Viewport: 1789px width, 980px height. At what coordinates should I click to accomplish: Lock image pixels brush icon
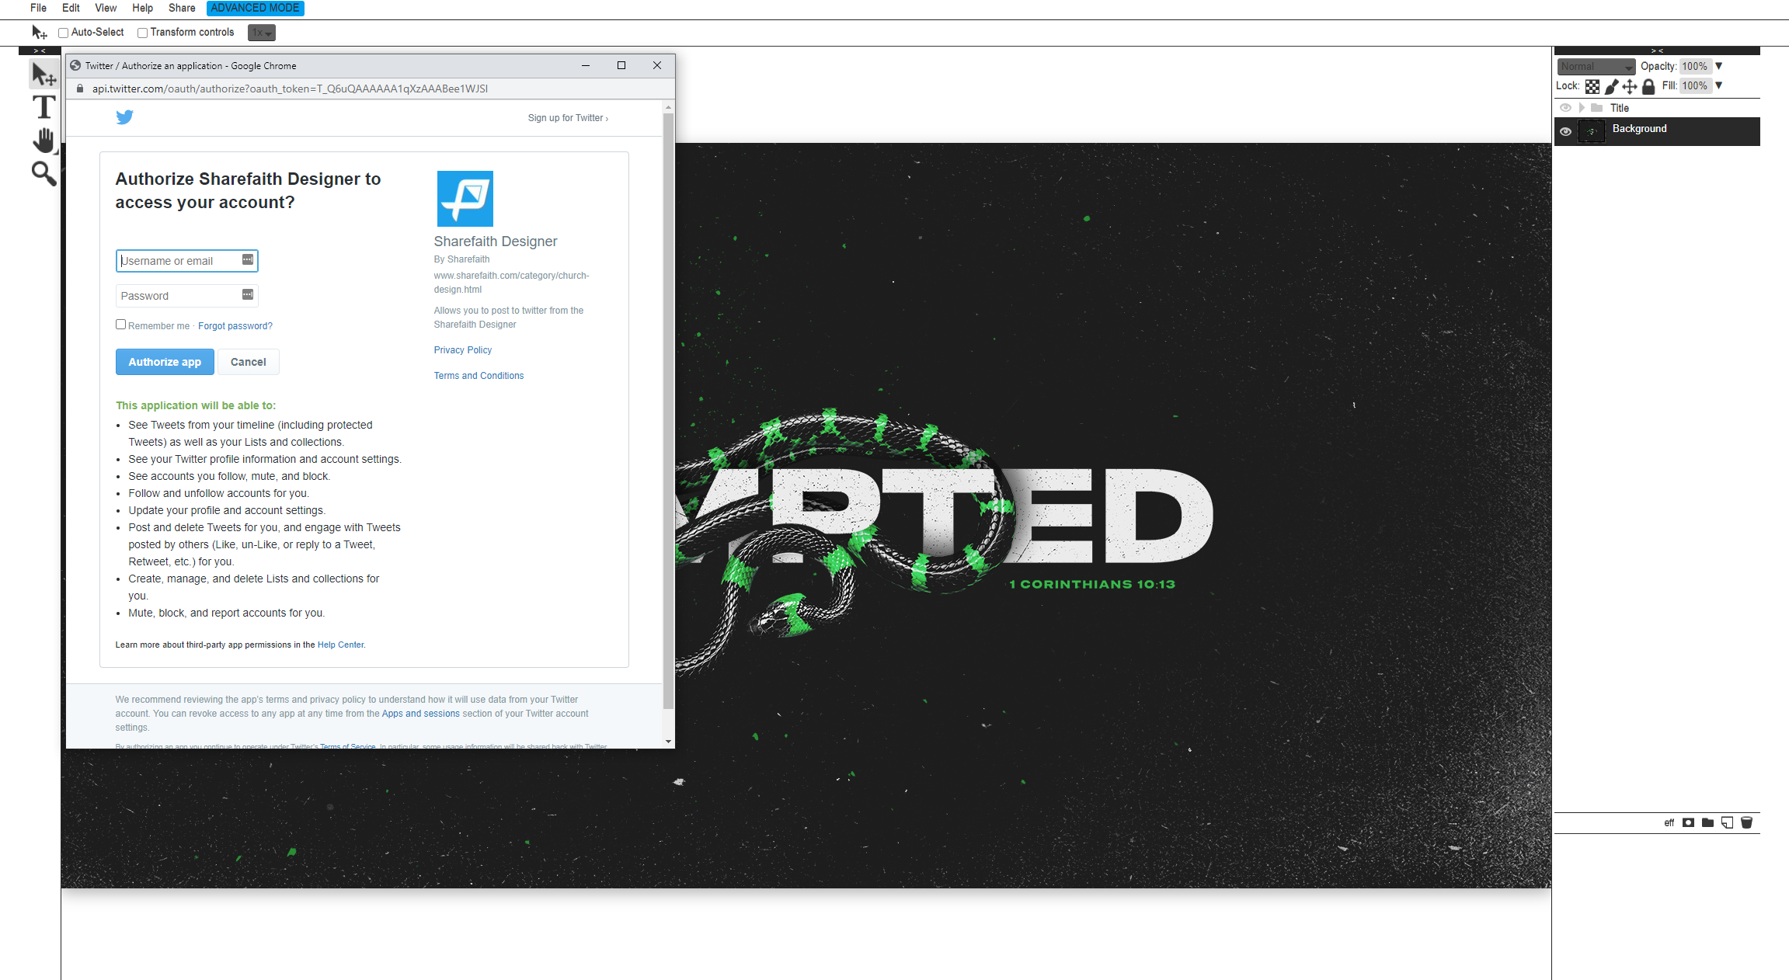click(1612, 86)
